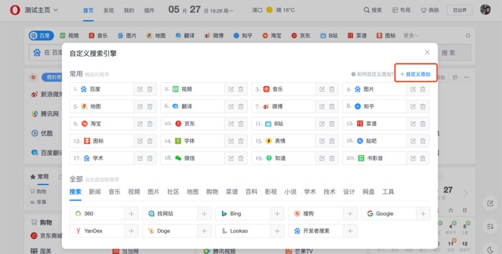Switch to the 百科 category tab
The height and width of the screenshot is (254, 502).
tap(252, 192)
